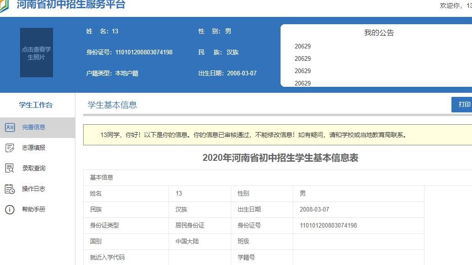This screenshot has height=265, width=472.
Task: Open the last 20629 announcement entry
Action: [302, 83]
